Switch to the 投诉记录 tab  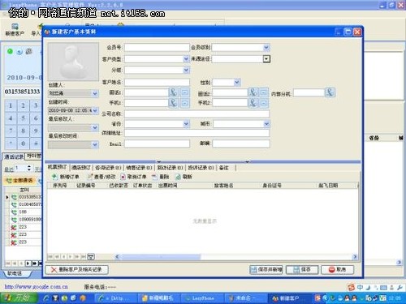coord(201,168)
